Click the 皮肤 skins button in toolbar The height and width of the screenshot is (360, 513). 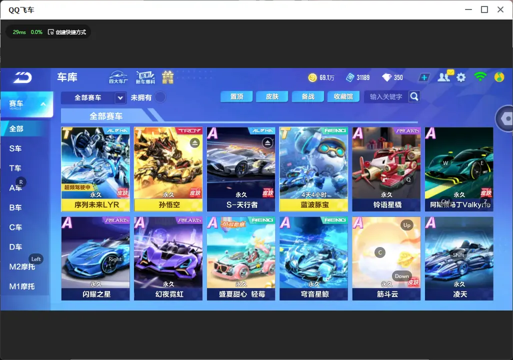pyautogui.click(x=272, y=96)
